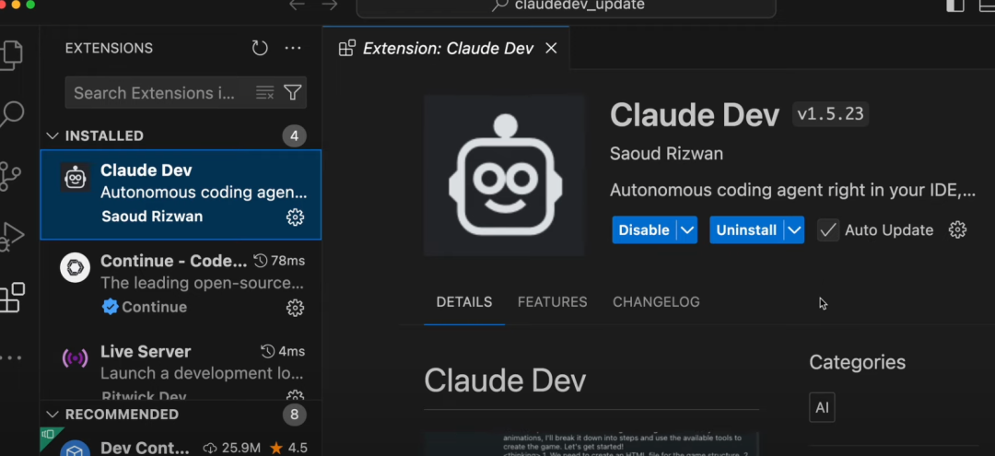The image size is (995, 456).
Task: Click the Dev Containers 4.5 star rating
Action: pyautogui.click(x=288, y=448)
